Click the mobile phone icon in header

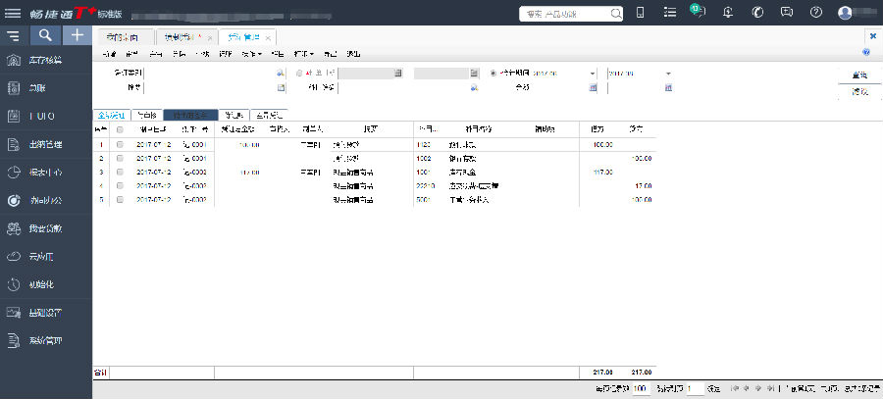click(640, 13)
